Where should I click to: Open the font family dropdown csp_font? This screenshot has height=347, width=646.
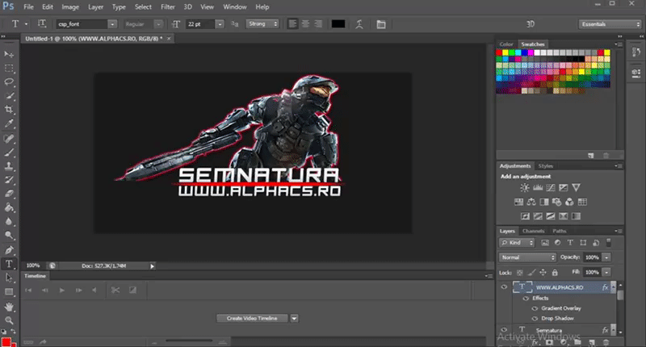[87, 24]
